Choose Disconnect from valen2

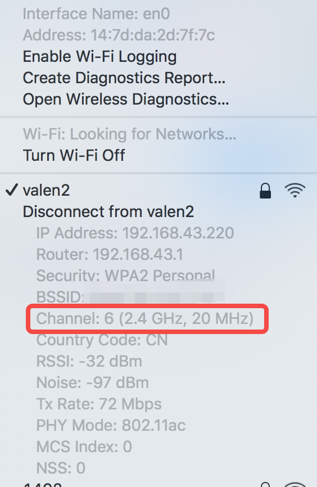pyautogui.click(x=108, y=211)
